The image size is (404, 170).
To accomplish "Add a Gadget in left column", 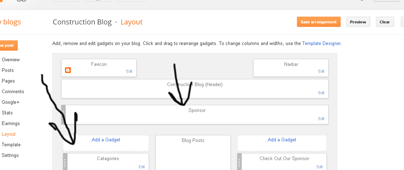I will 106,140.
